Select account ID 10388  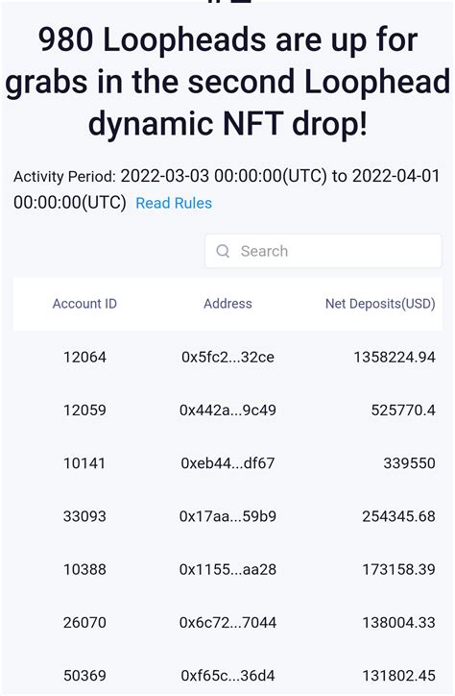[x=84, y=569]
